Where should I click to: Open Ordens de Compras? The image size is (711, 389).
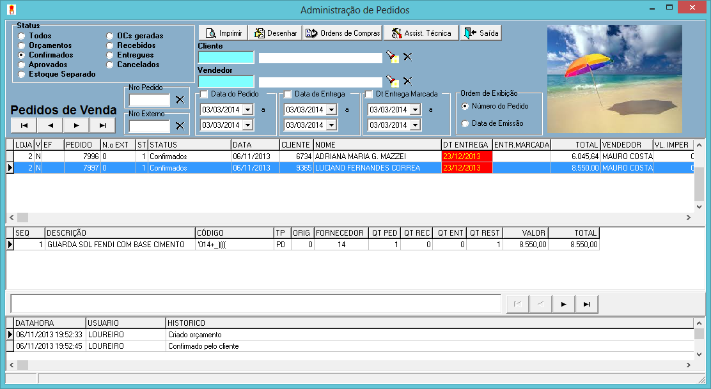tap(343, 33)
